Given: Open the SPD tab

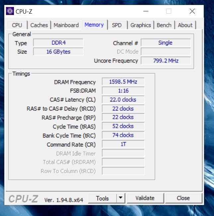Looking at the screenshot, I should [117, 25].
